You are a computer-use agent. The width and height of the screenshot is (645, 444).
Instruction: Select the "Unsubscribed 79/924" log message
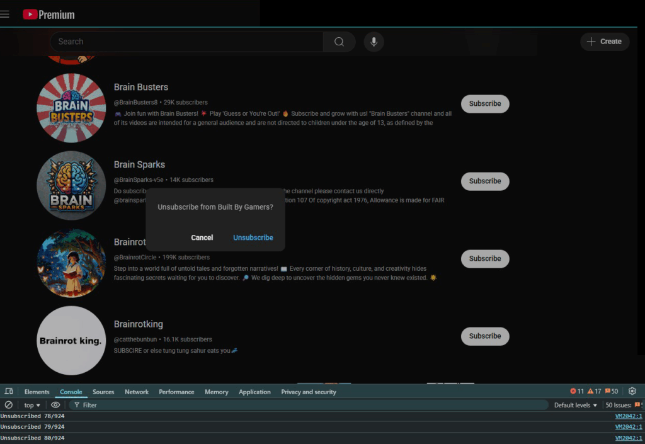click(33, 427)
